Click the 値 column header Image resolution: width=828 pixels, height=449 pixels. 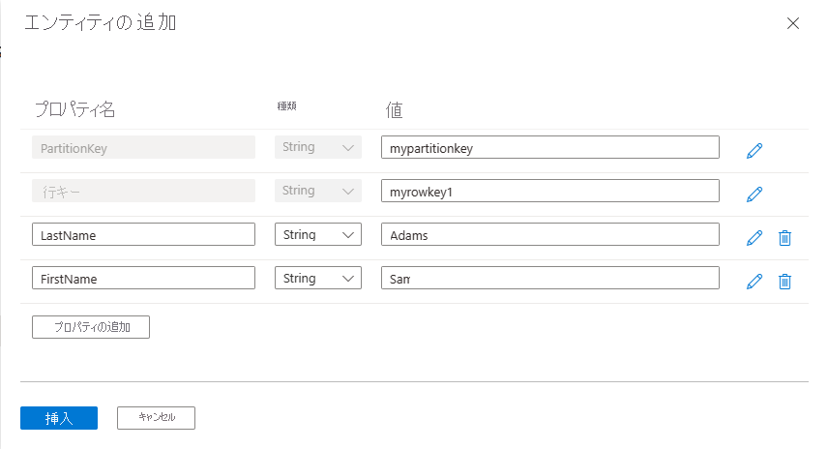click(394, 110)
